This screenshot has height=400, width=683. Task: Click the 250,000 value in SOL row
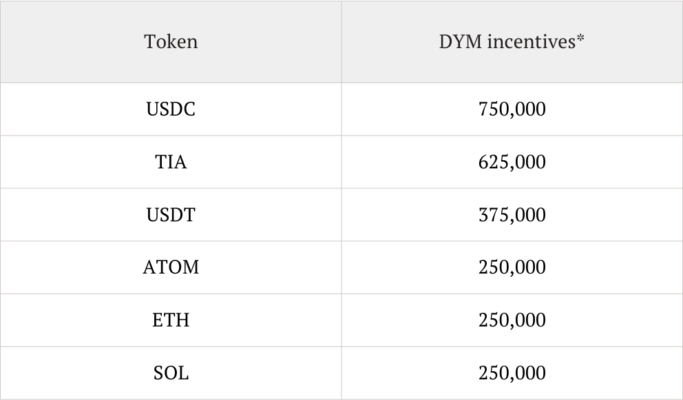click(x=512, y=373)
